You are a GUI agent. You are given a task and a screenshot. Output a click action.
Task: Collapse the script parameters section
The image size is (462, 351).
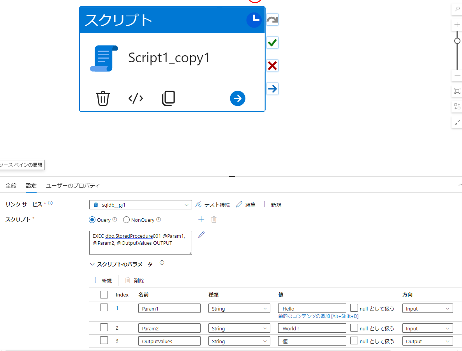click(92, 263)
